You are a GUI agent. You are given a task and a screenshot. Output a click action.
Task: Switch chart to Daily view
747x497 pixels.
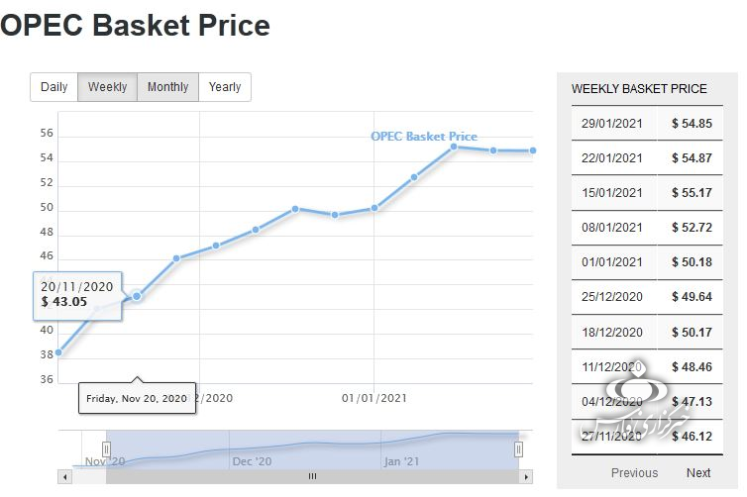click(54, 87)
